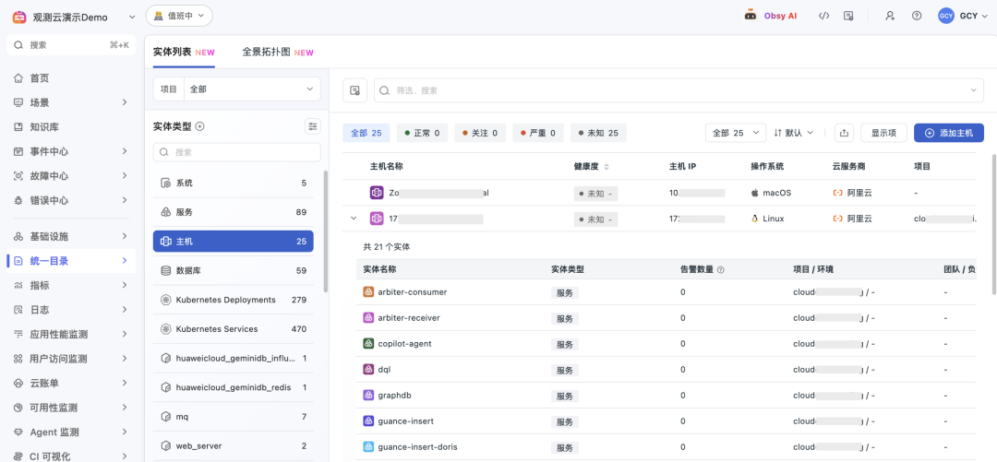Click the code brackets icon in header
The image size is (997, 462).
(x=823, y=16)
